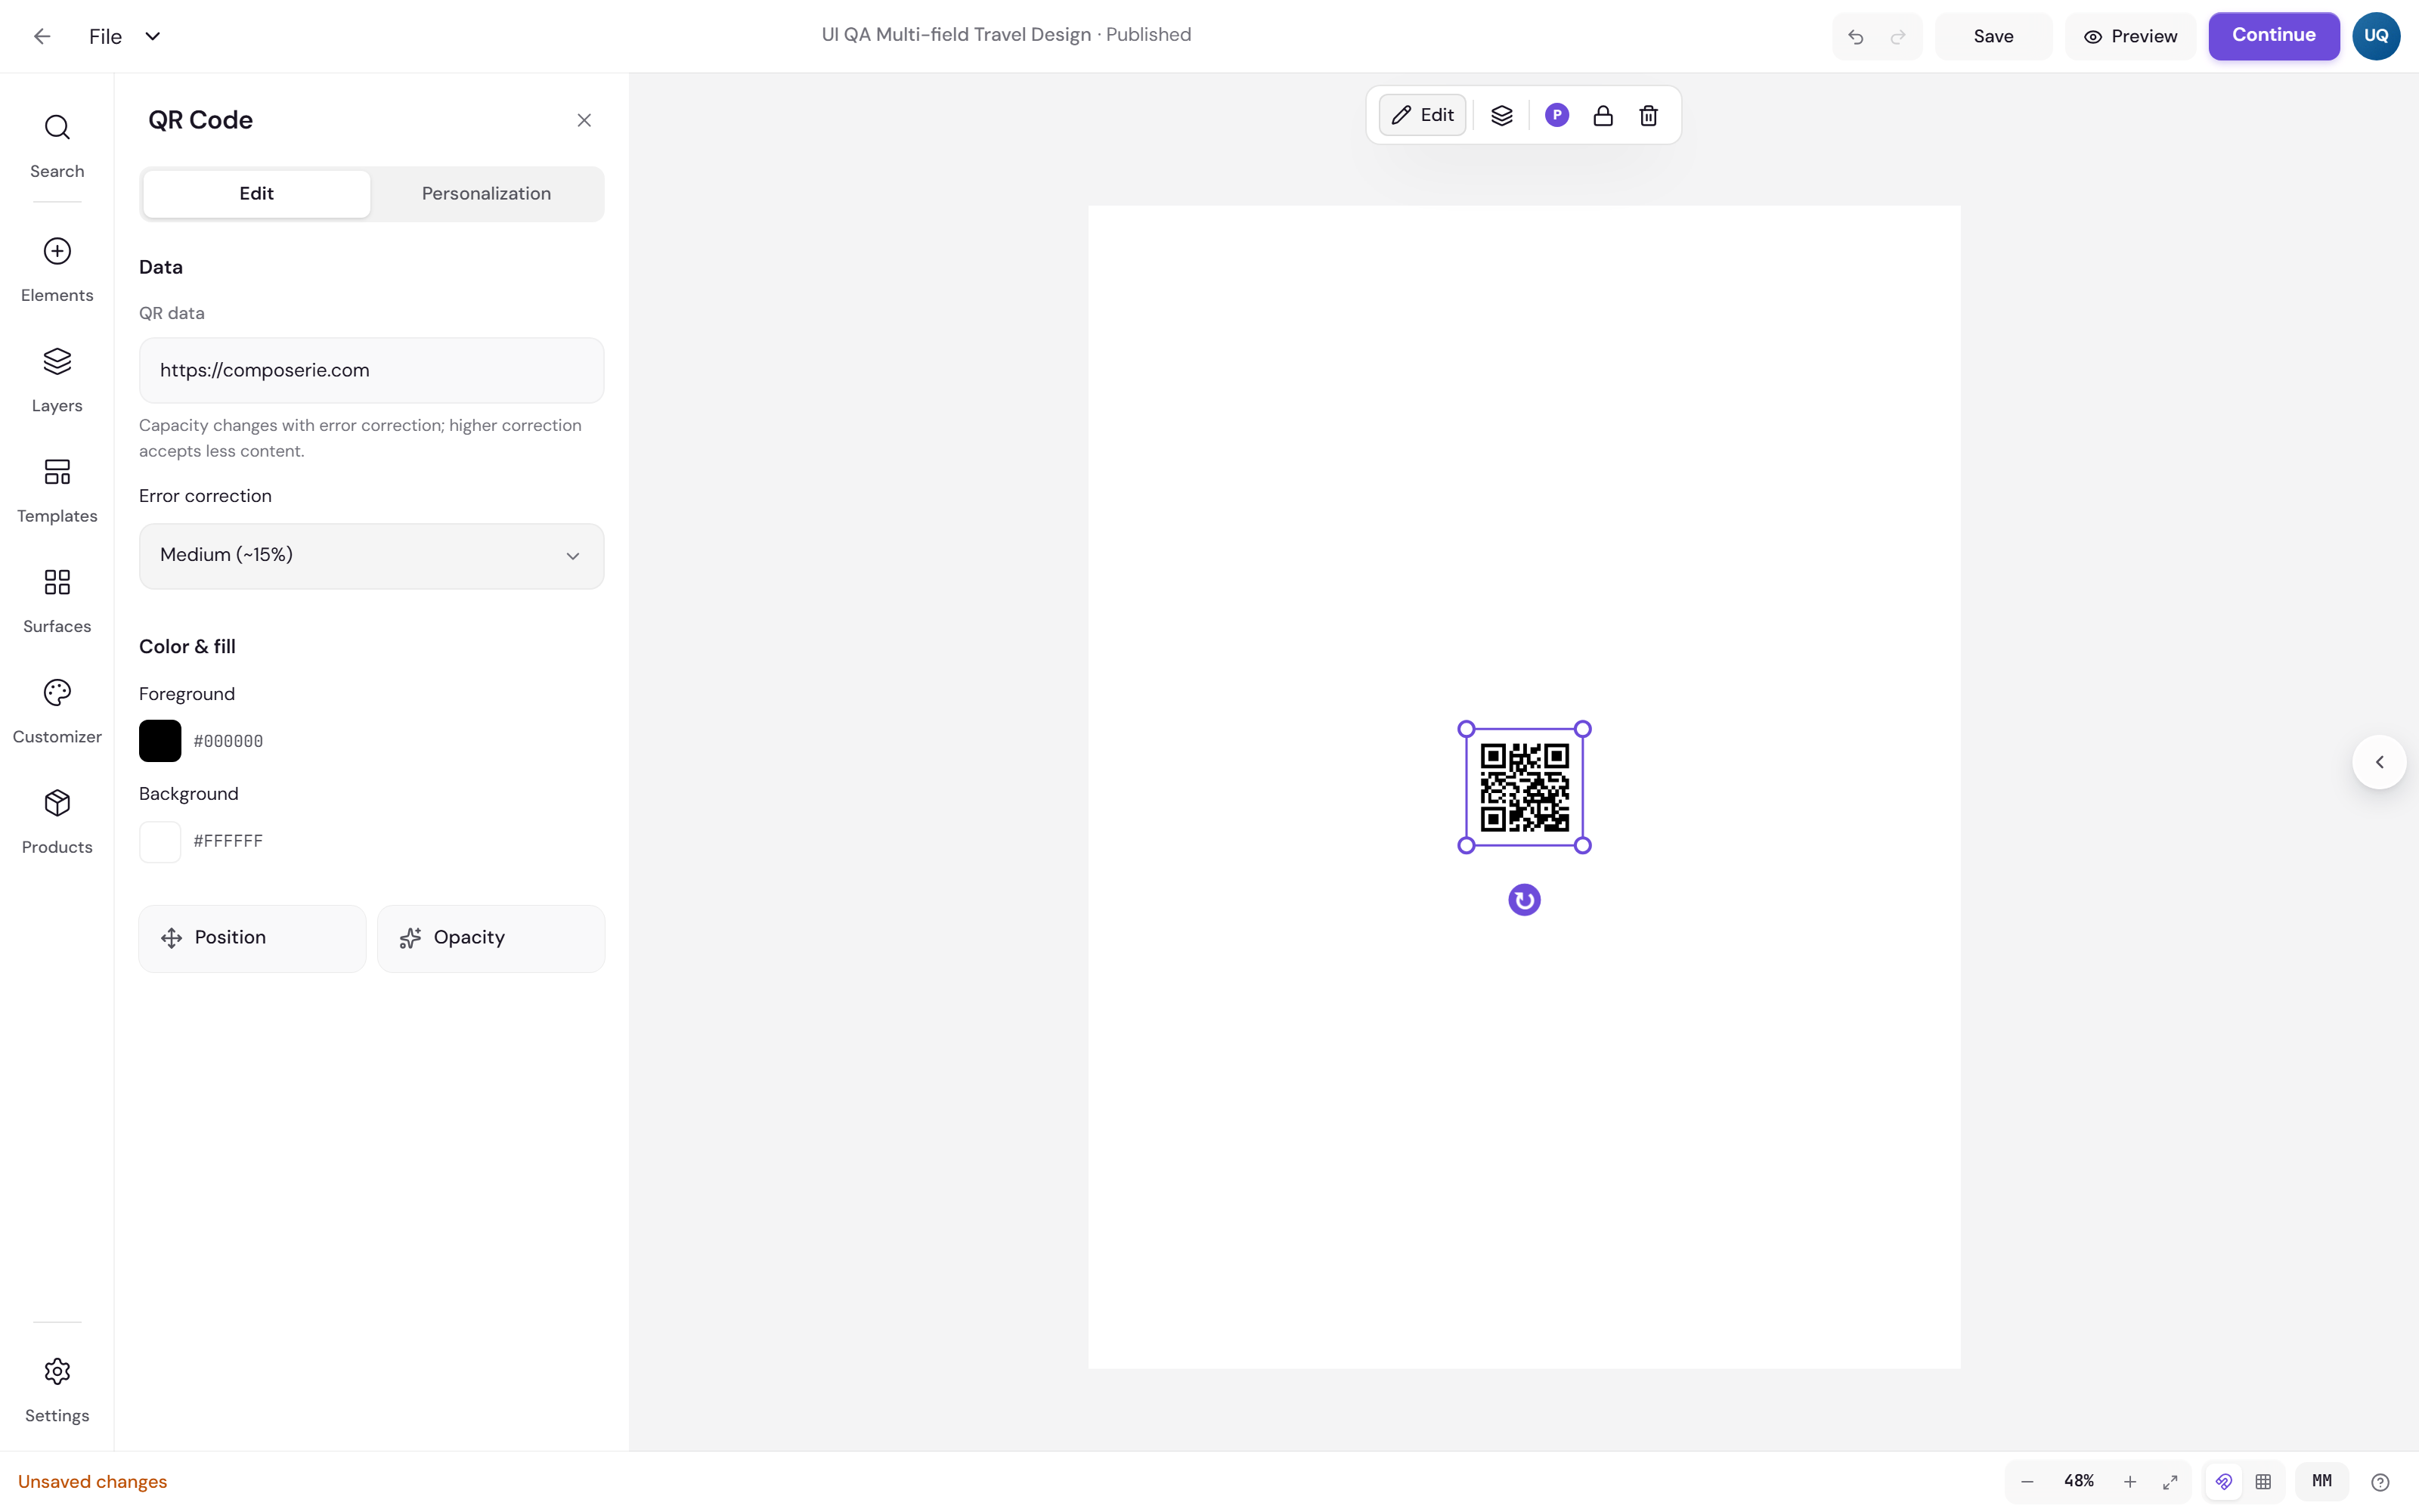Click the undo arrow
The width and height of the screenshot is (2419, 1512).
coord(1855,37)
